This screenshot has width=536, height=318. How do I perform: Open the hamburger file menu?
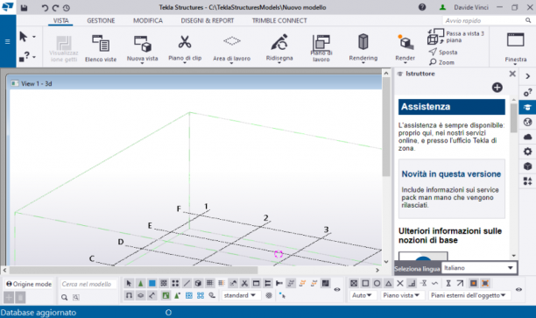[8, 42]
